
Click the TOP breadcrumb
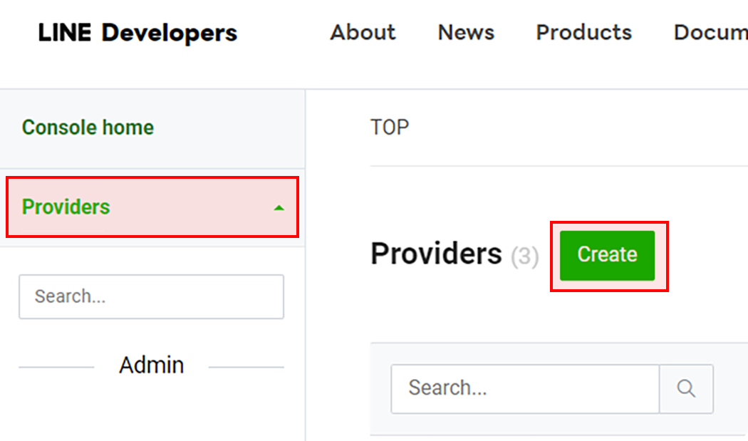coord(390,128)
